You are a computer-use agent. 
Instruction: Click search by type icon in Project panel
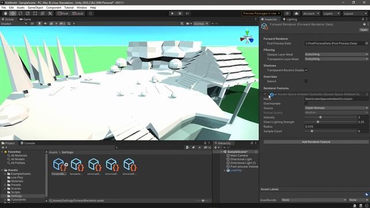187,147
